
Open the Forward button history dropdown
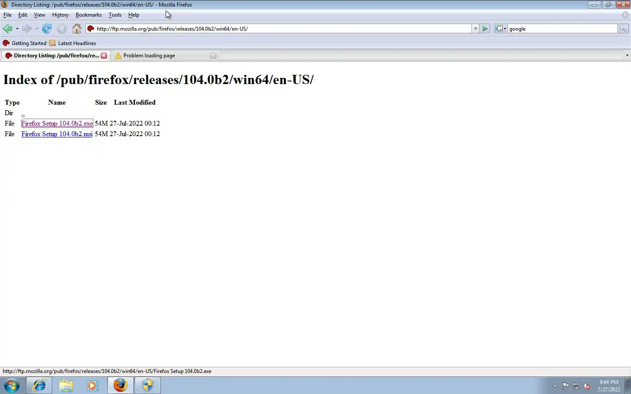37,29
